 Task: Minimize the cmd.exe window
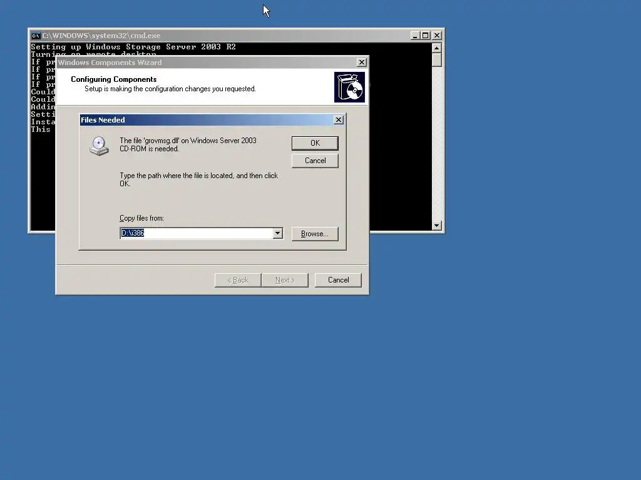(415, 36)
